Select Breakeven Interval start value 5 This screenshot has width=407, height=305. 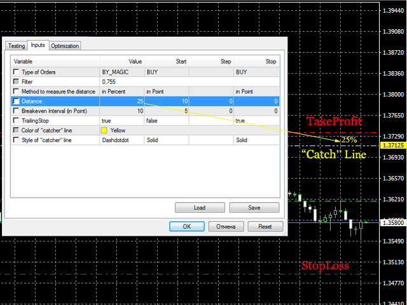[167, 111]
